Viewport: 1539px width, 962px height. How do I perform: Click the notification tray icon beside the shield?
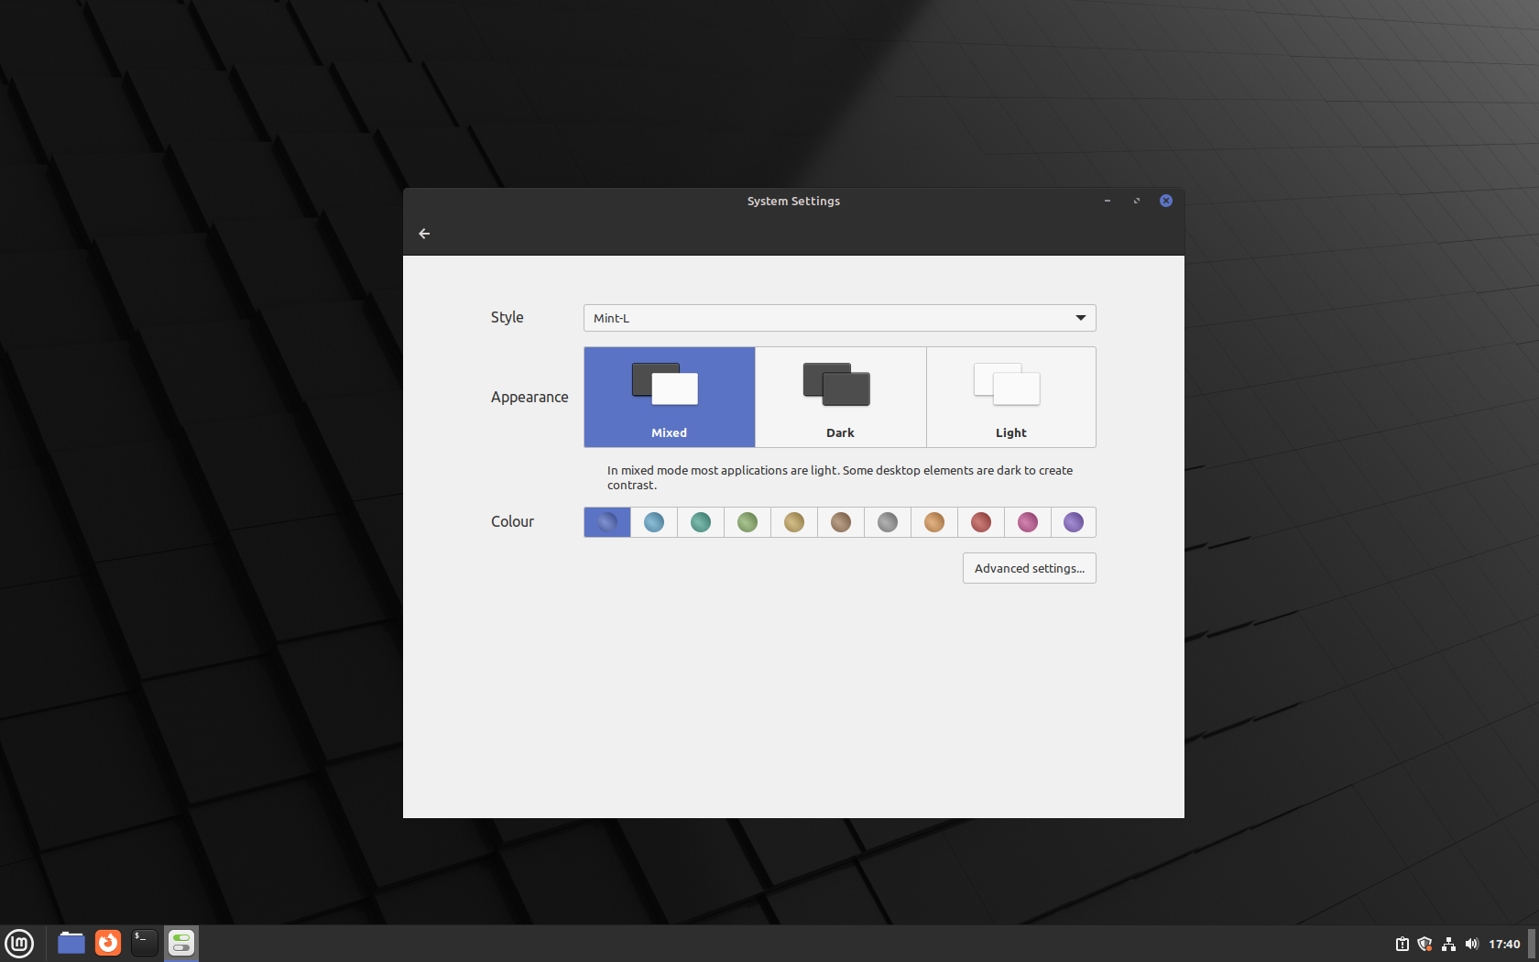point(1402,944)
